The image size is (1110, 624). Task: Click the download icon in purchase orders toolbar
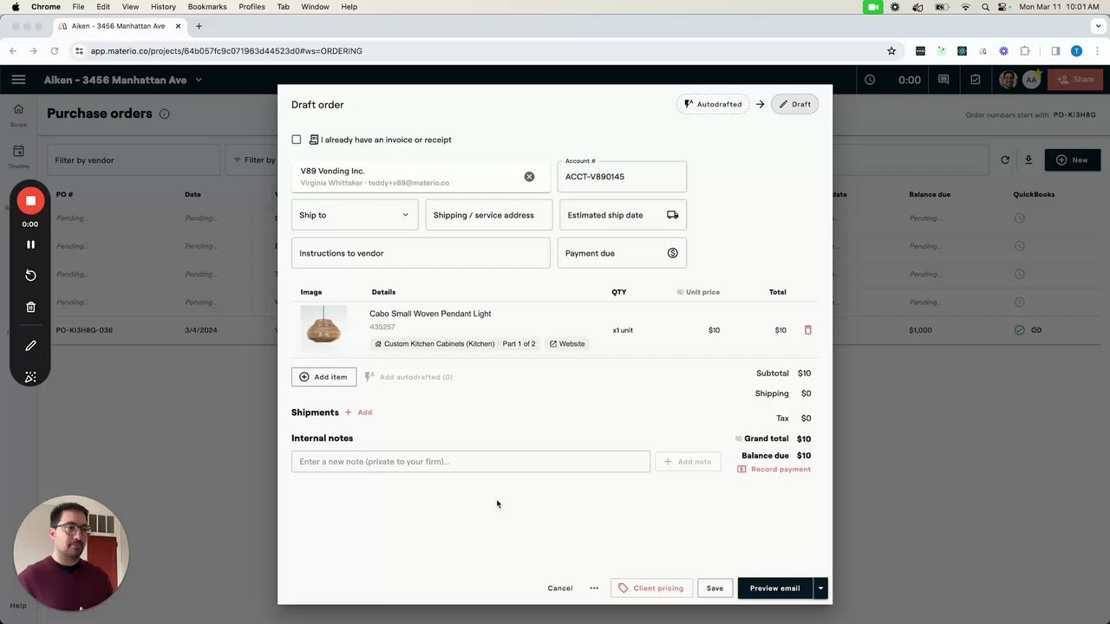(1028, 160)
